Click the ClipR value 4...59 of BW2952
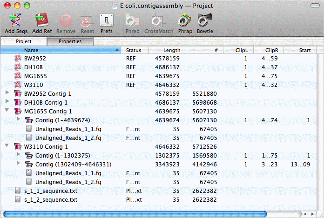The height and width of the screenshot is (218, 324). 270,59
